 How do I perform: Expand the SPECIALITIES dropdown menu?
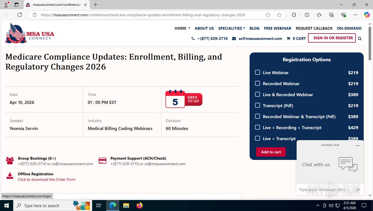[231, 28]
